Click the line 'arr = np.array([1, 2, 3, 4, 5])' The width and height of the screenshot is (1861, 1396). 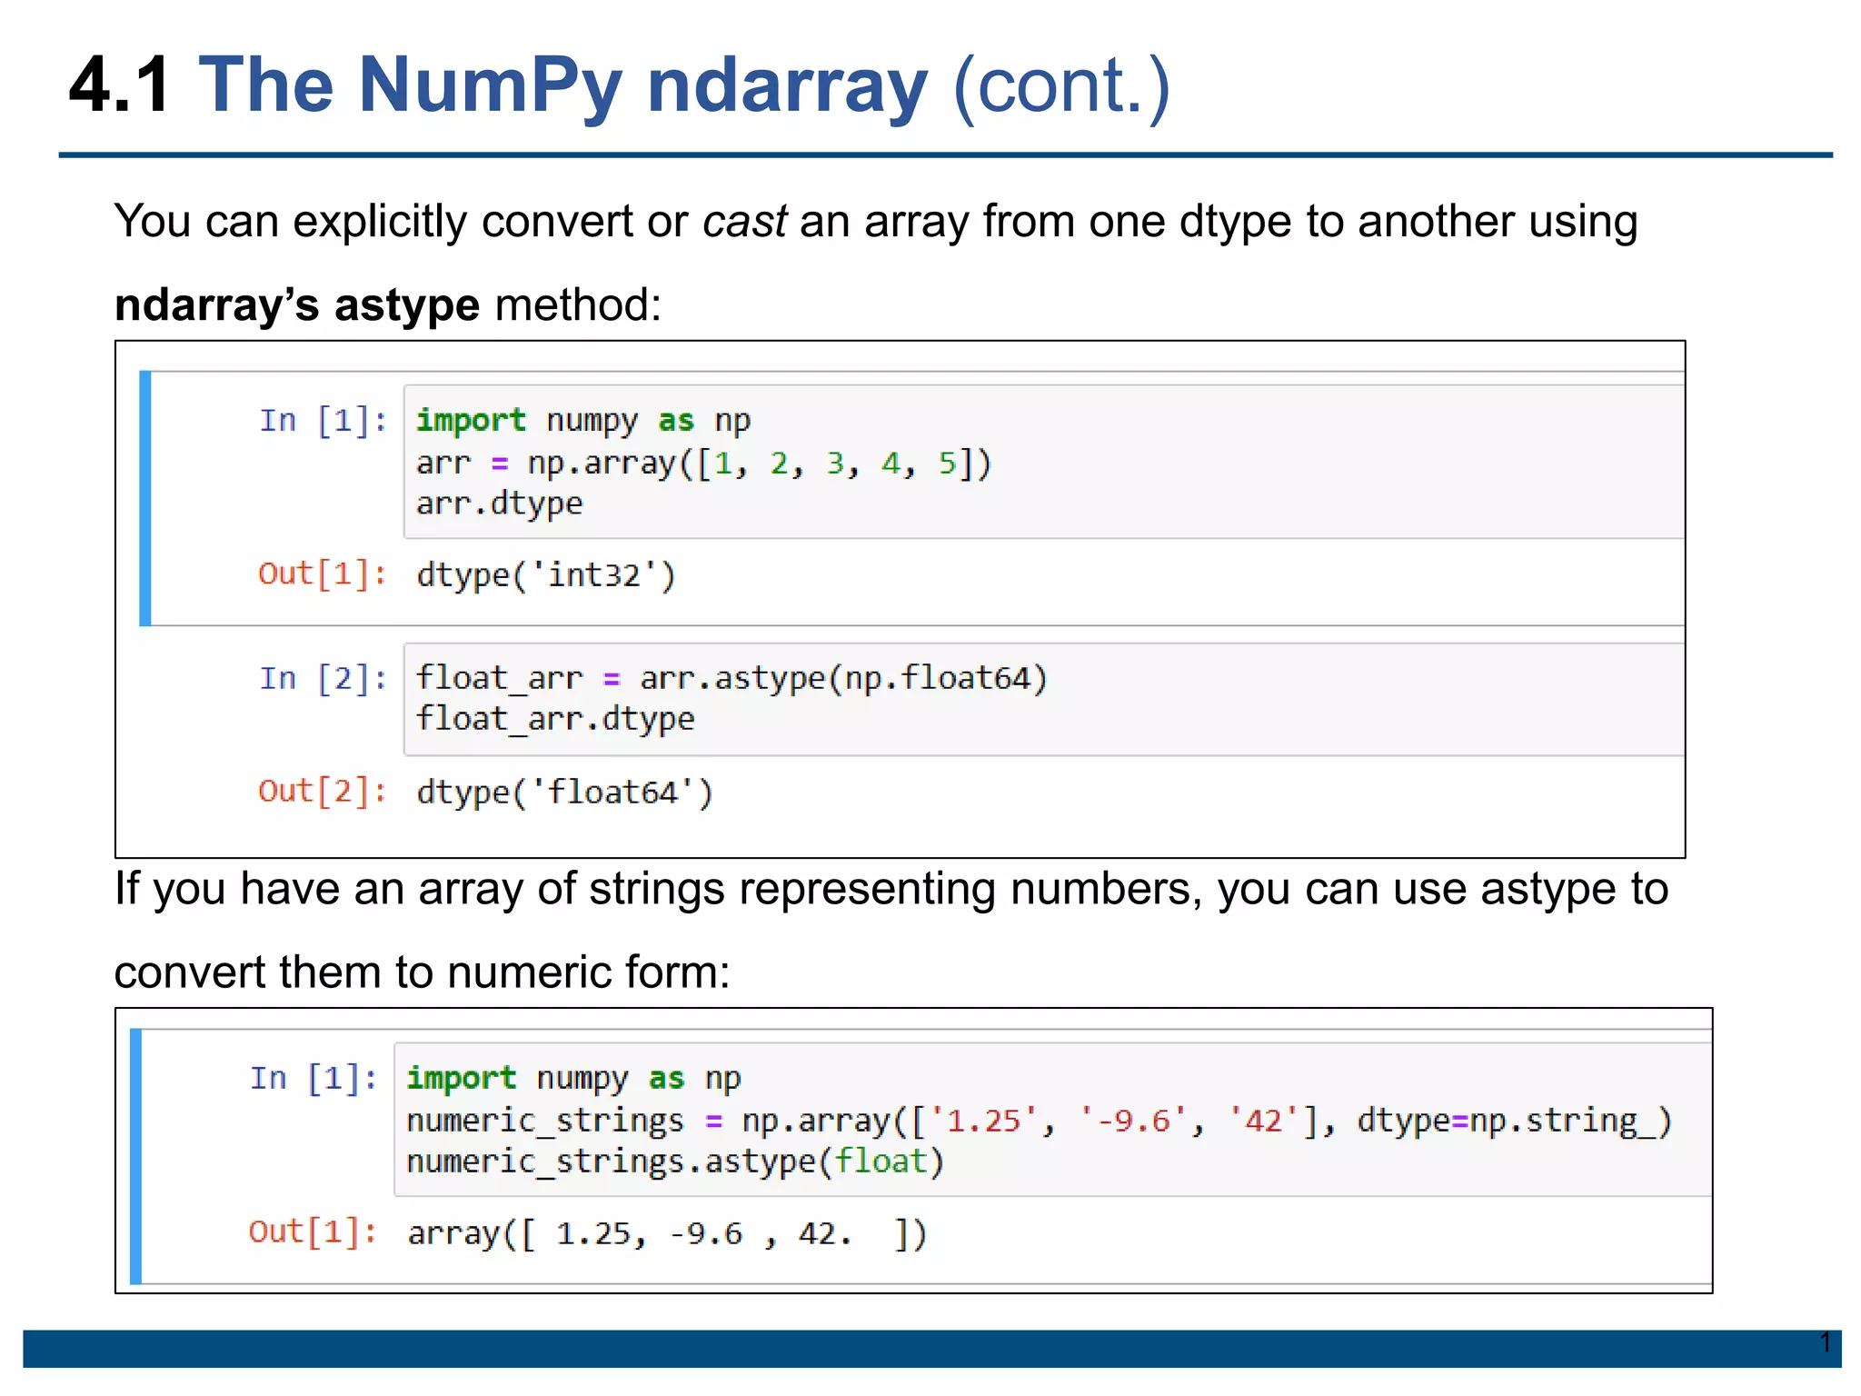704,463
